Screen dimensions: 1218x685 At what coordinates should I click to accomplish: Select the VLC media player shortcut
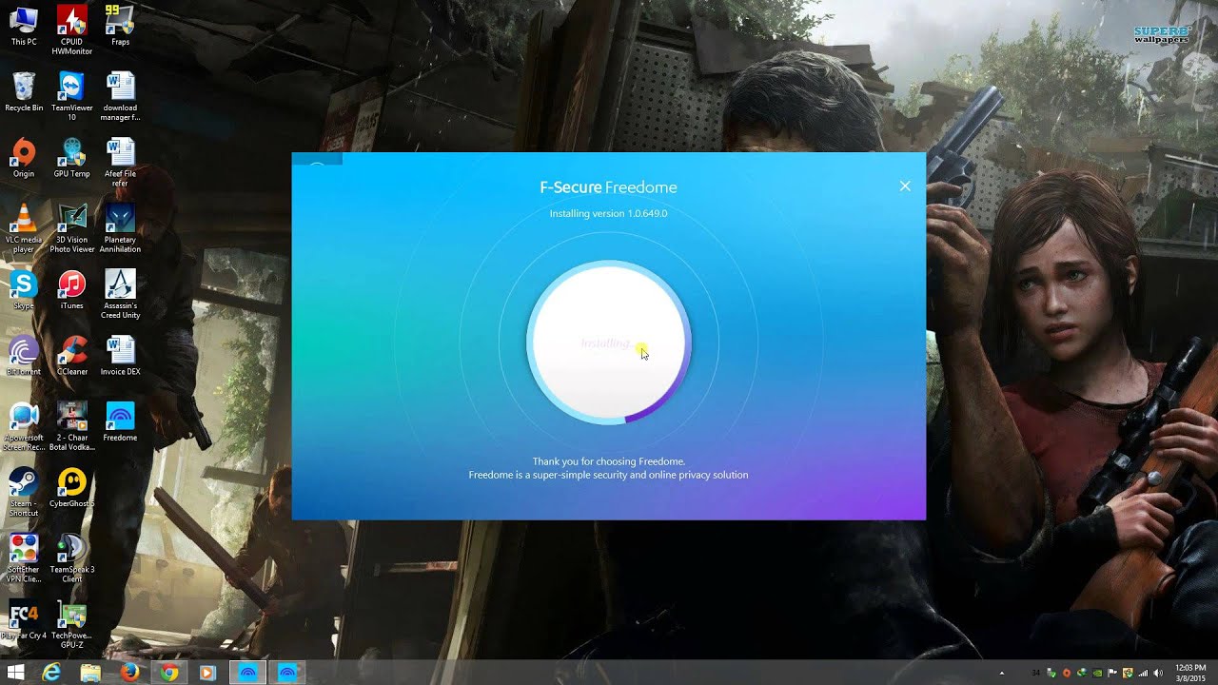[x=24, y=228]
